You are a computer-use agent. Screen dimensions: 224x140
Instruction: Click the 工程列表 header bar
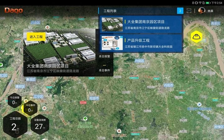[141, 11]
